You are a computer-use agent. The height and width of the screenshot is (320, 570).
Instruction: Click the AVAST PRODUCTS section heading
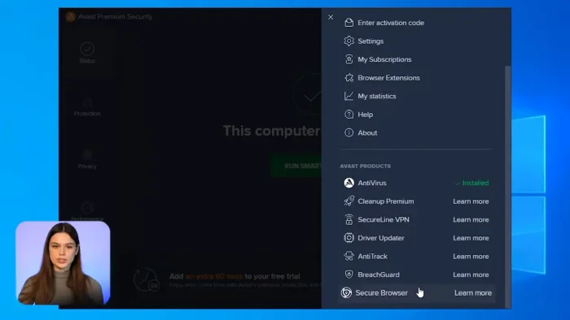(365, 166)
